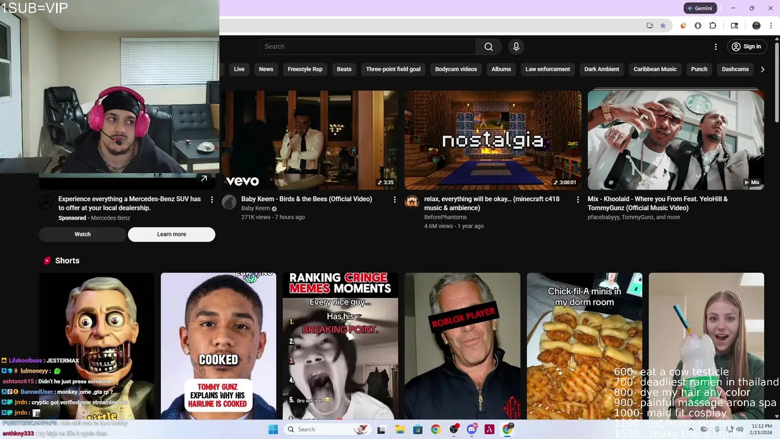This screenshot has height=439, width=780.
Task: Open the Birds & the Bees video title
Action: point(307,199)
